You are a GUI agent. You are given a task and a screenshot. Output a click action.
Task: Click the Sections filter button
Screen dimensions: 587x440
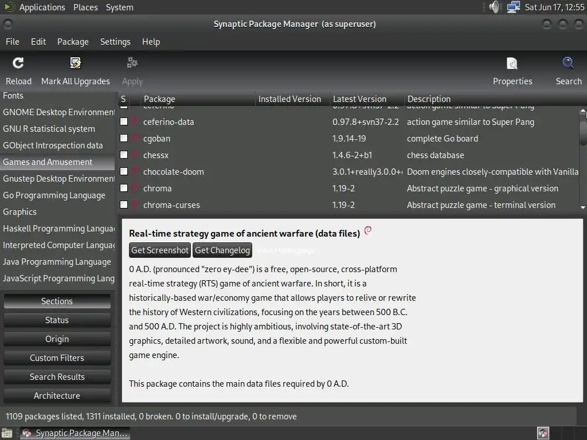pyautogui.click(x=57, y=301)
